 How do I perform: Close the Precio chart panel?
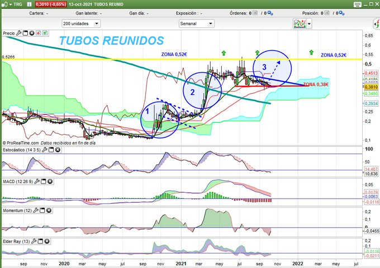click(x=32, y=33)
